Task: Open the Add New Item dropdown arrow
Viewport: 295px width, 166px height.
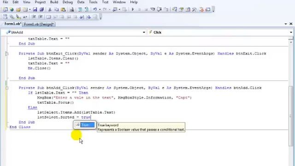Action: coord(29,9)
